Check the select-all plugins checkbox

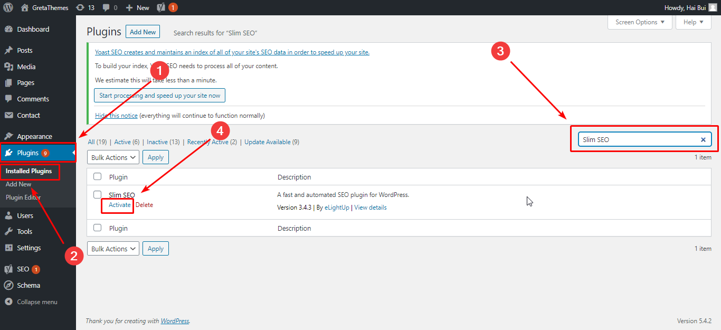97,176
